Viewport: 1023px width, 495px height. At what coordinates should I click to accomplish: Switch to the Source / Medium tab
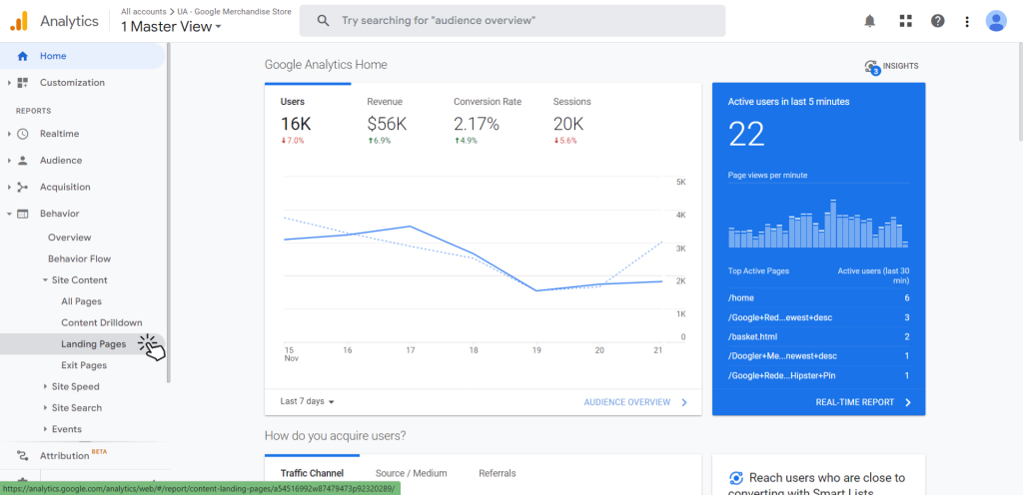(x=411, y=473)
